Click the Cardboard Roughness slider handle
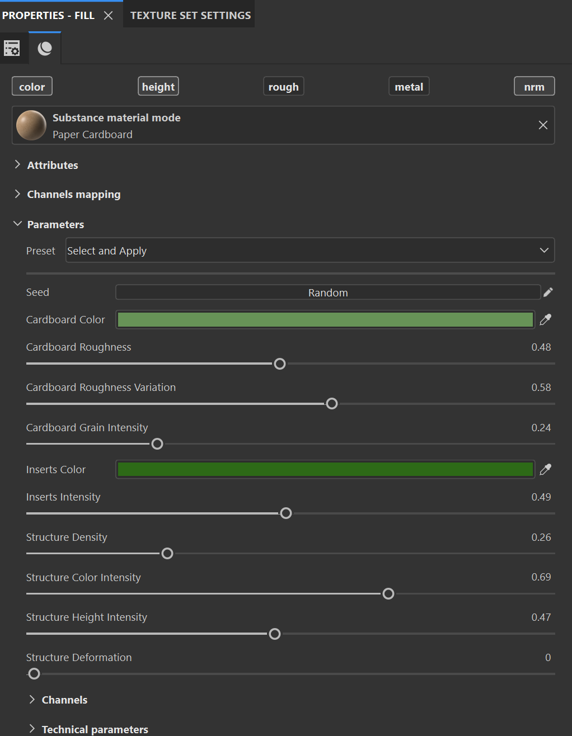This screenshot has width=572, height=736. pyautogui.click(x=280, y=364)
